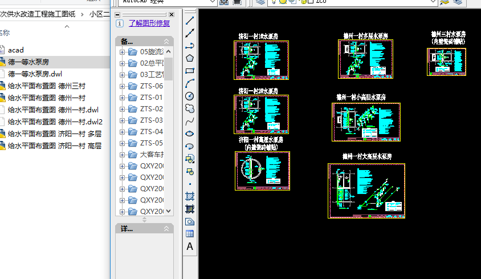Select the Arc tool
The image size is (481, 279).
[190, 83]
